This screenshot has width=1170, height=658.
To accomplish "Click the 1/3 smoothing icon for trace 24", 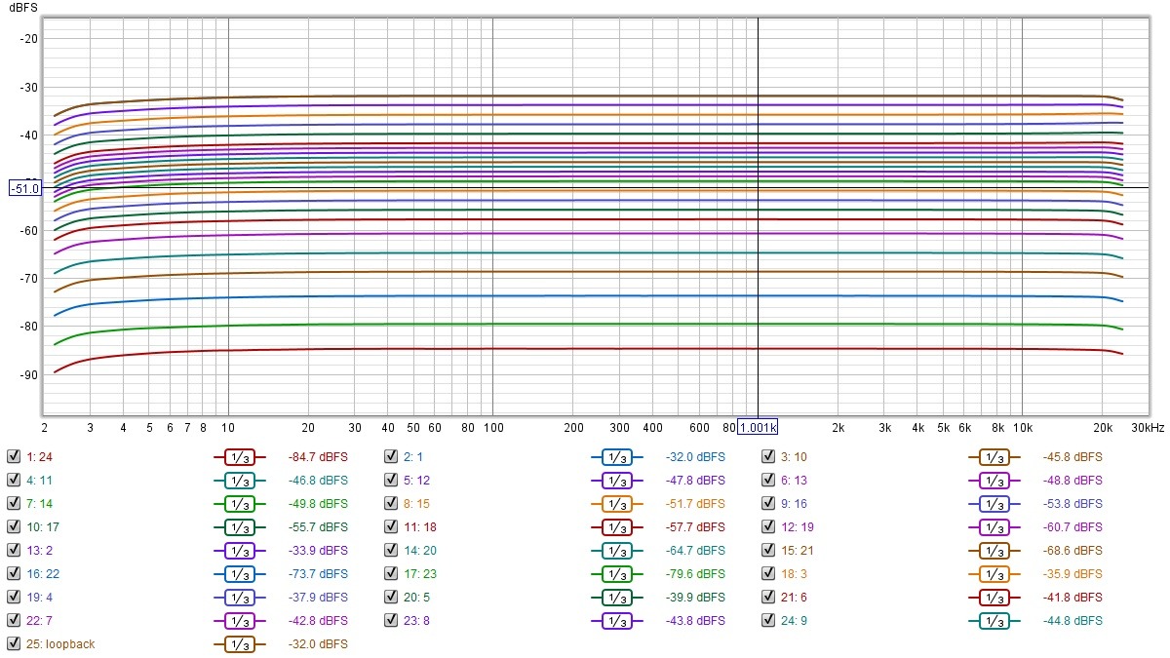I will 239,456.
